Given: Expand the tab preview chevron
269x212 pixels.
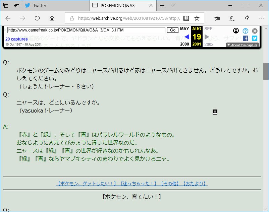Looking at the screenshot, I should tap(173, 5).
